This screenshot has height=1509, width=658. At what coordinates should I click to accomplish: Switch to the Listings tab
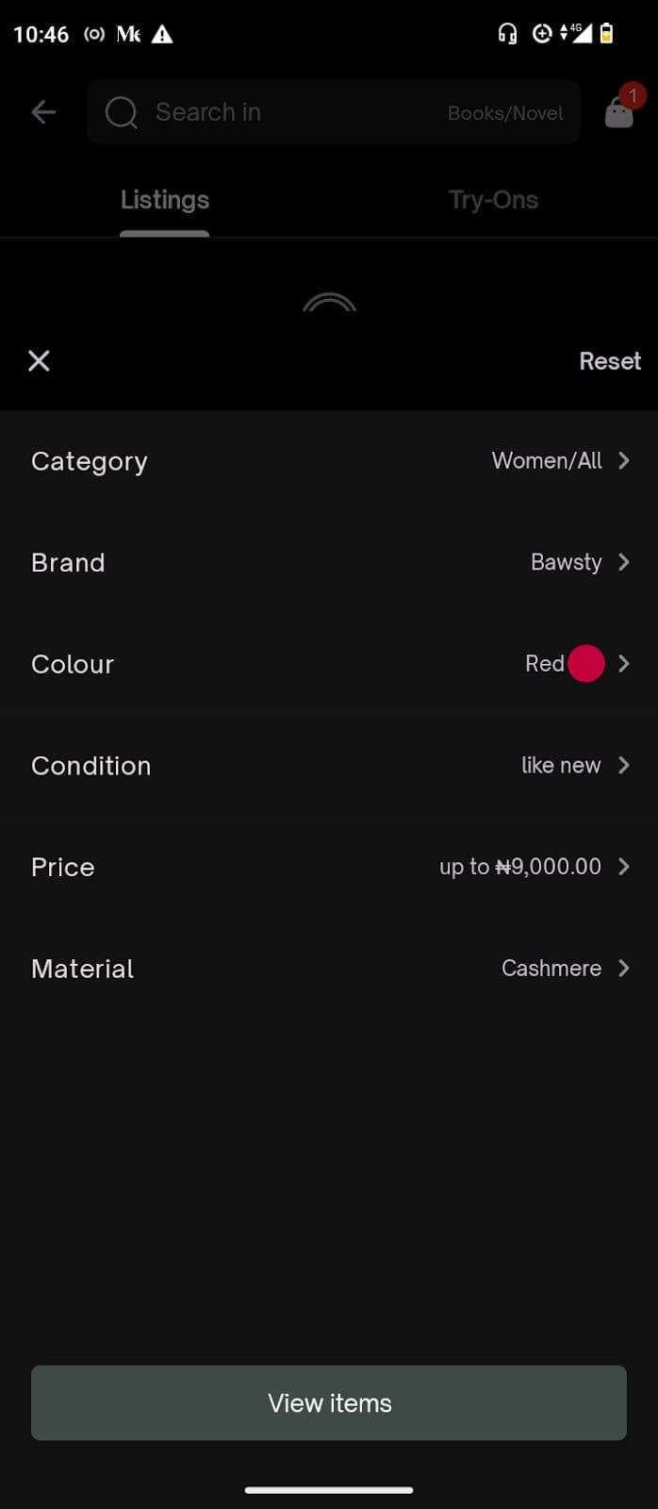pyautogui.click(x=165, y=200)
